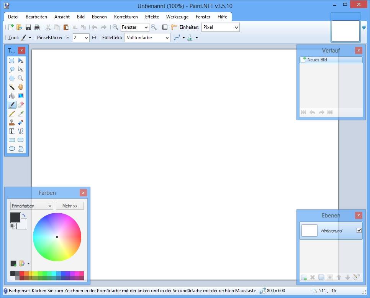Reset colors to black and white
The width and height of the screenshot is (370, 298).
tap(13, 227)
